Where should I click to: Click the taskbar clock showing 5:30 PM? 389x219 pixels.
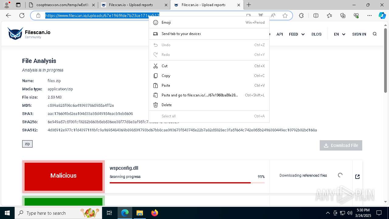pos(363,213)
